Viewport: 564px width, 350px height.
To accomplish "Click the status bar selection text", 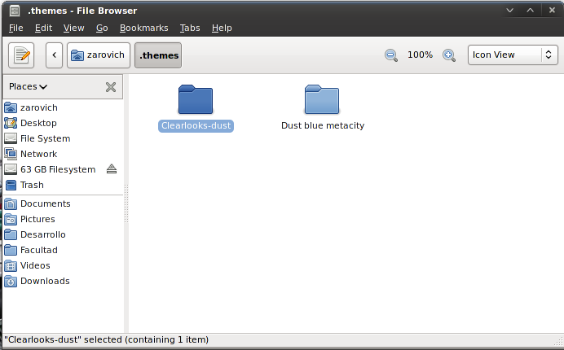I will point(107,339).
